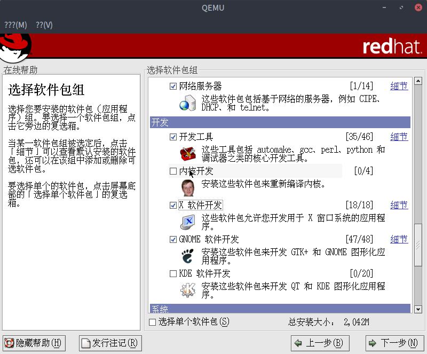Select the 开发 category header
This screenshot has width=427, height=354.
[280, 122]
